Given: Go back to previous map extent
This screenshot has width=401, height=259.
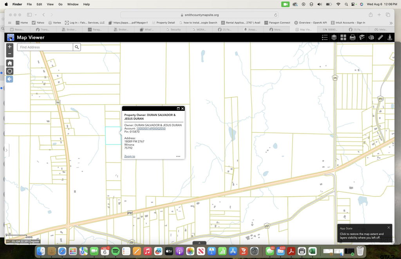Looking at the screenshot, I should point(10,79).
